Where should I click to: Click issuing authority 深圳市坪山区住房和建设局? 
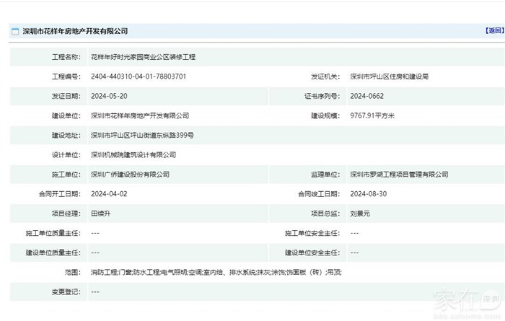pos(389,76)
